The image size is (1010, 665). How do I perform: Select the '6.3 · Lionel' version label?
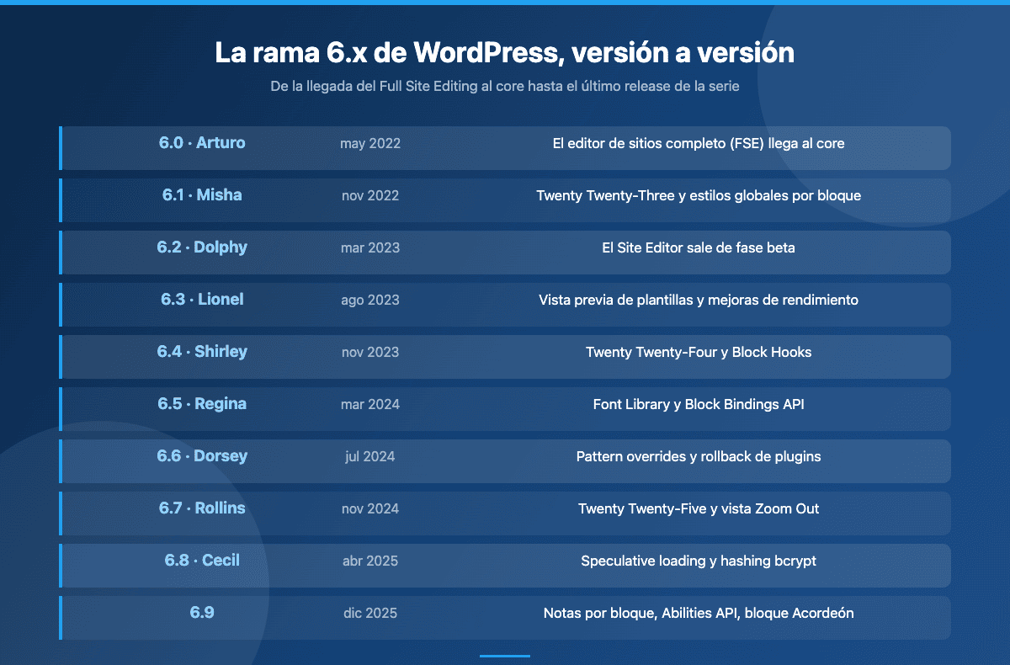[202, 300]
